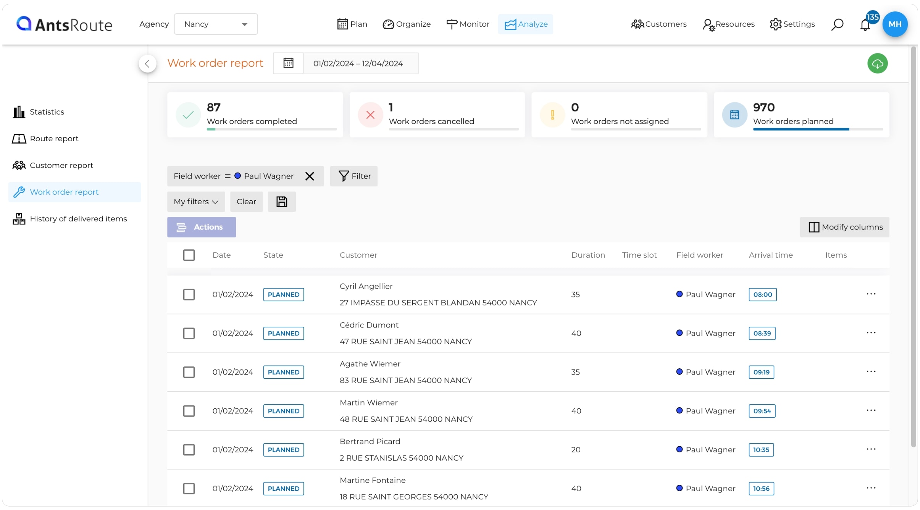Viewport: 920px width, 510px height.
Task: Open the calendar date picker icon
Action: pyautogui.click(x=288, y=63)
